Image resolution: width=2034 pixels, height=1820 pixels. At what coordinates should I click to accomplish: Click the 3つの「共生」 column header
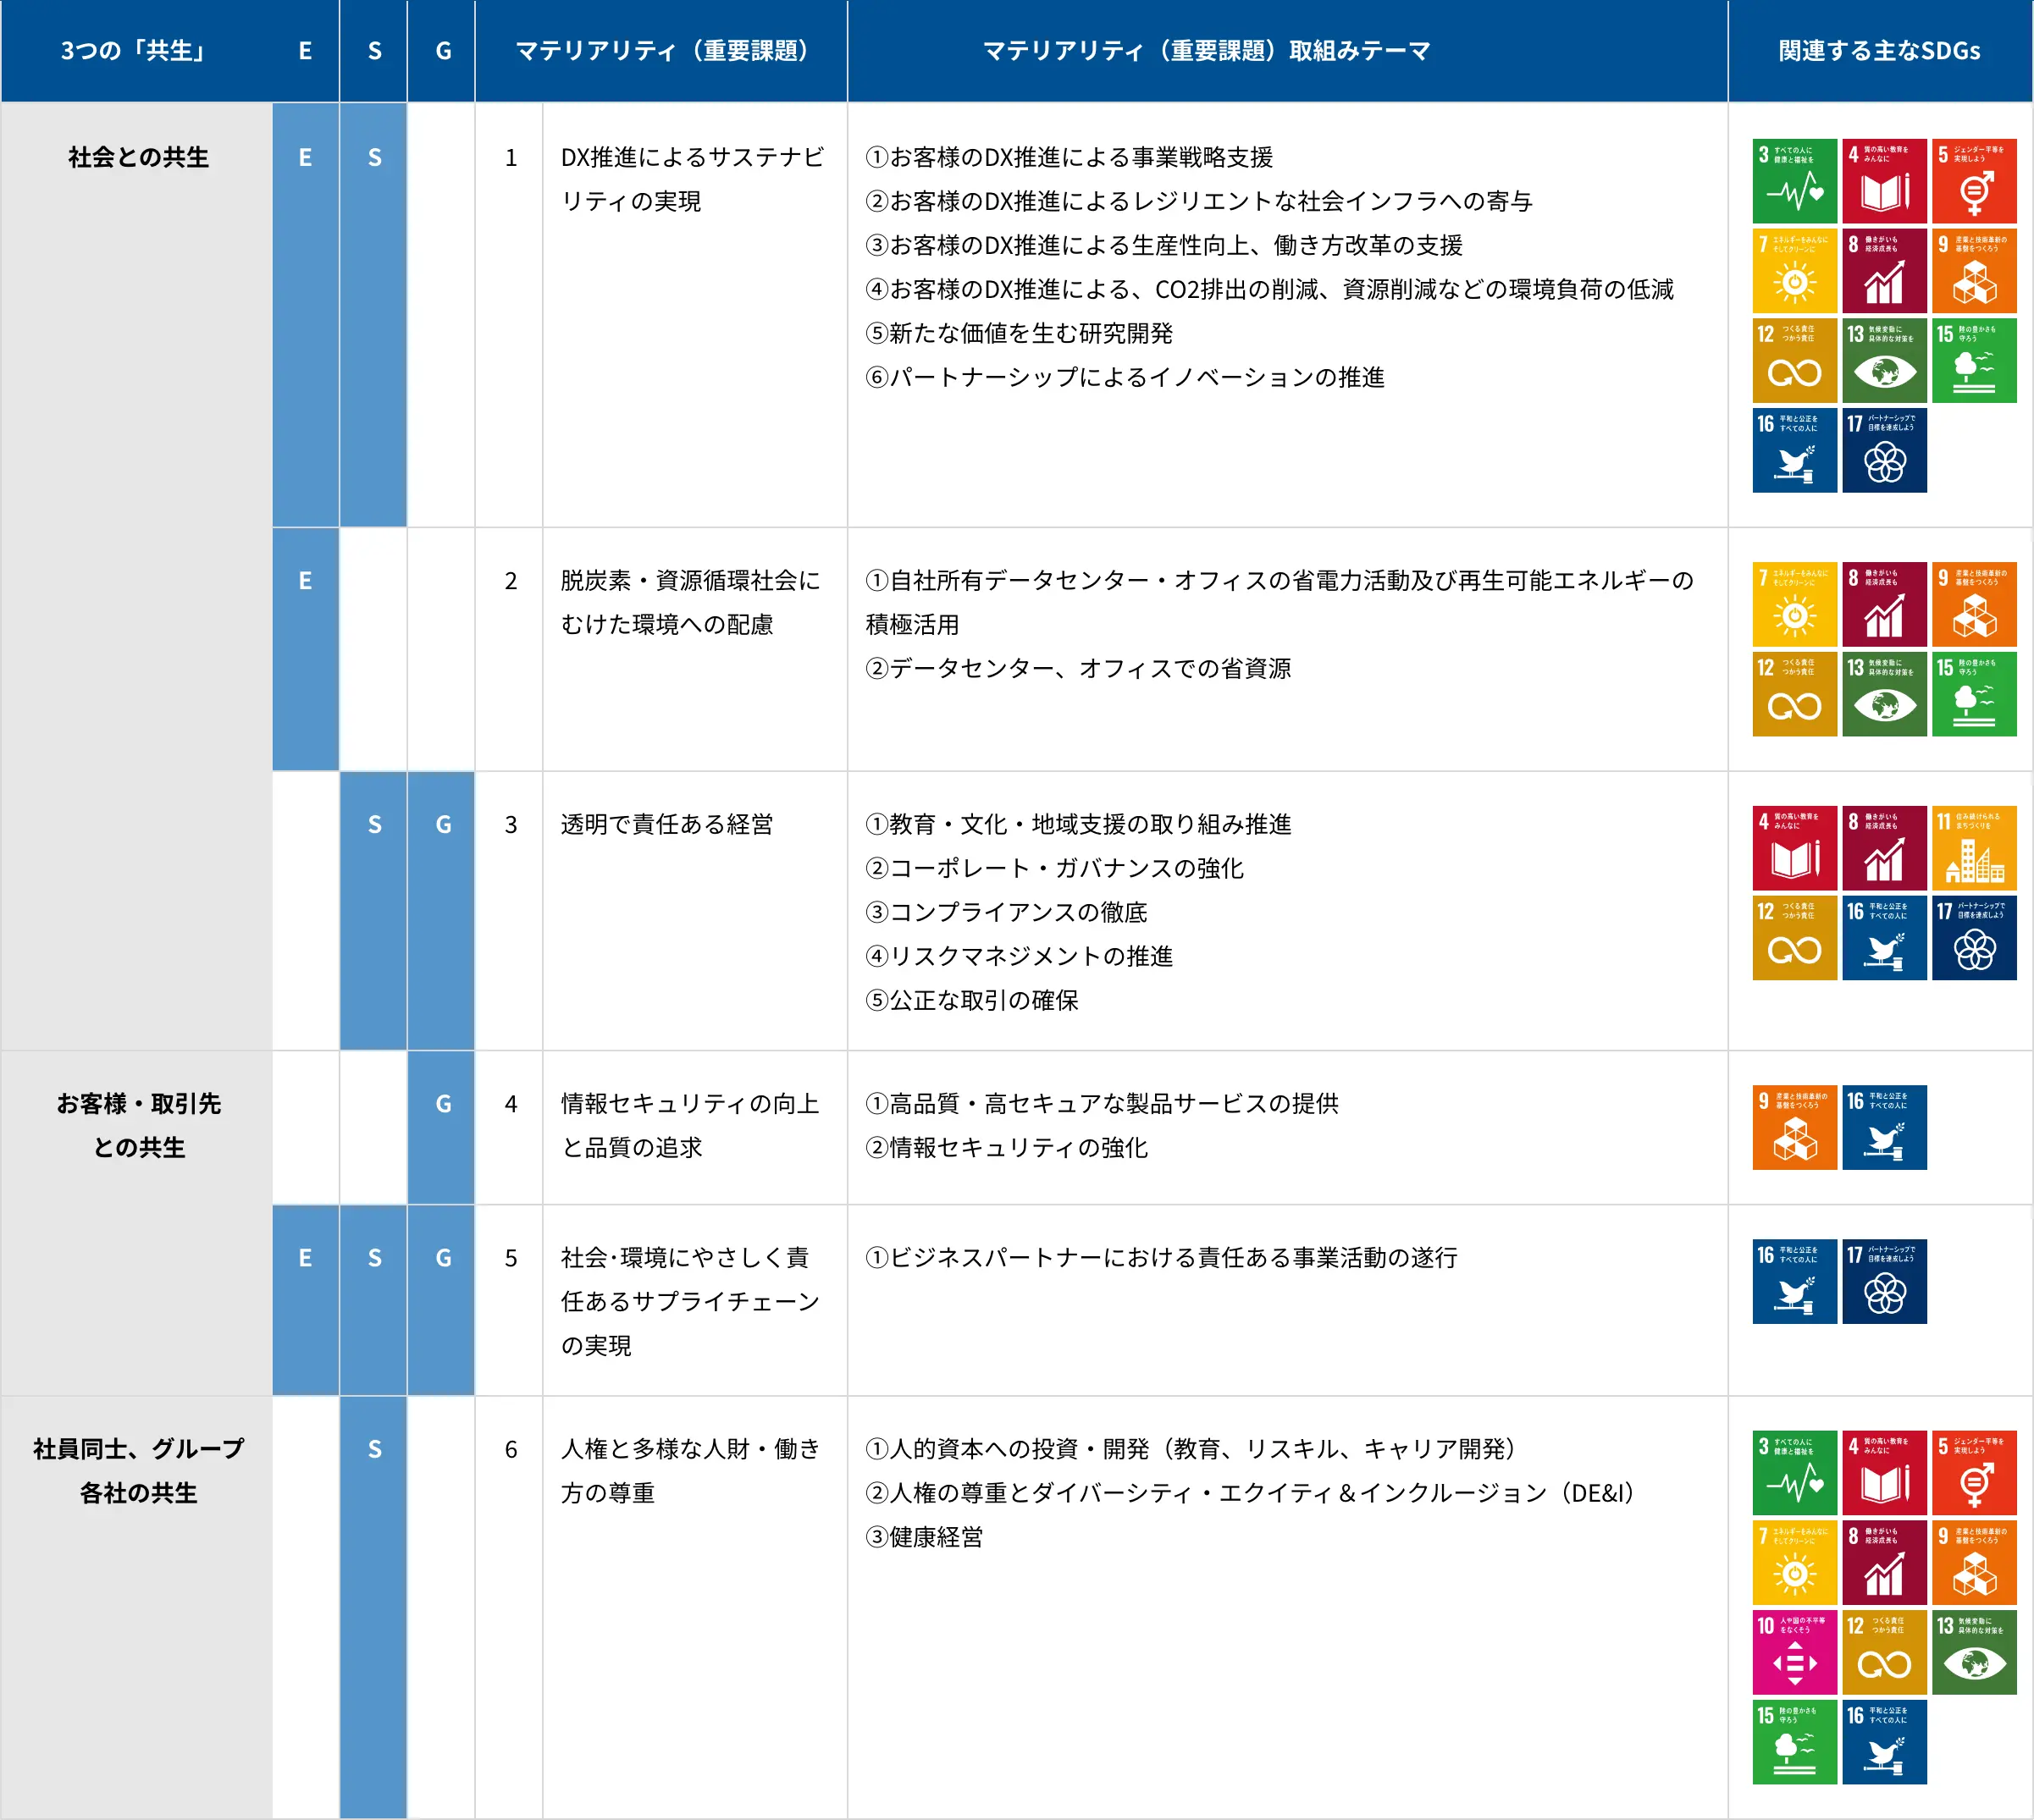(x=134, y=51)
